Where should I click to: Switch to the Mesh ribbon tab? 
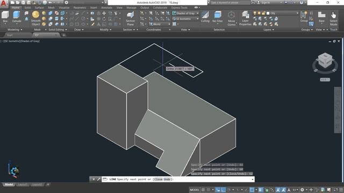(x=52, y=8)
